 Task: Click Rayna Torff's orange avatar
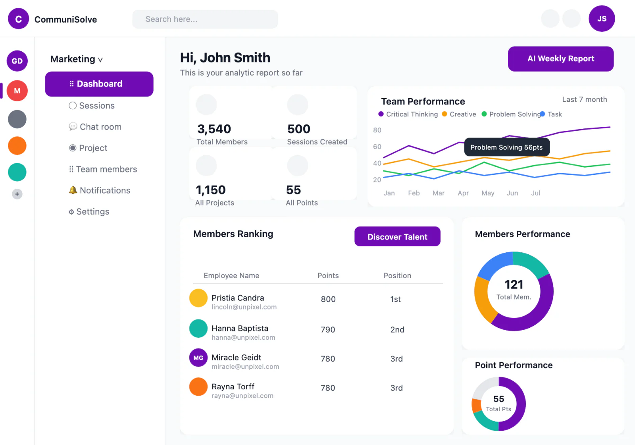click(198, 387)
